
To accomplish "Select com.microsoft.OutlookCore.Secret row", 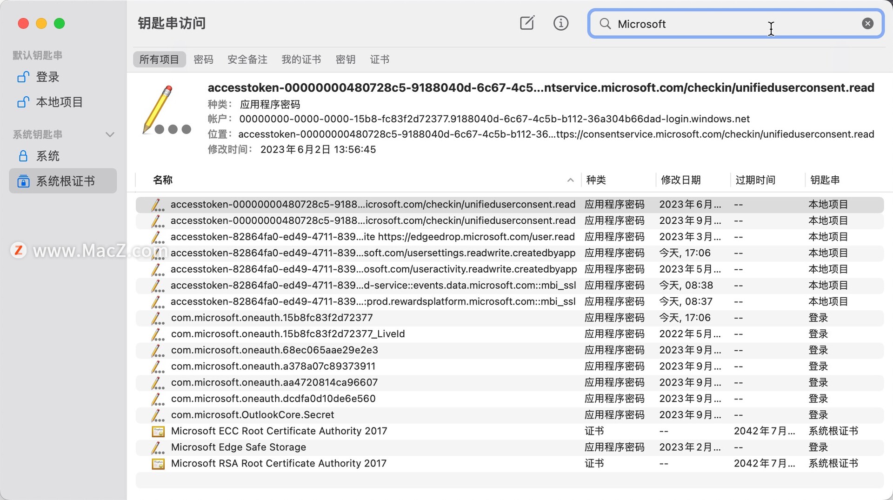I will point(510,415).
